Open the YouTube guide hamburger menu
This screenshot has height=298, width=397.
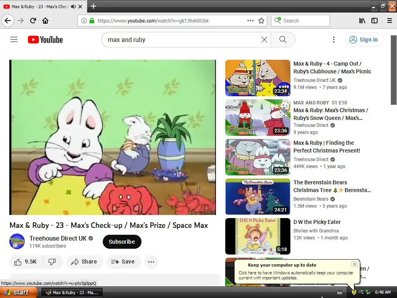(14, 40)
